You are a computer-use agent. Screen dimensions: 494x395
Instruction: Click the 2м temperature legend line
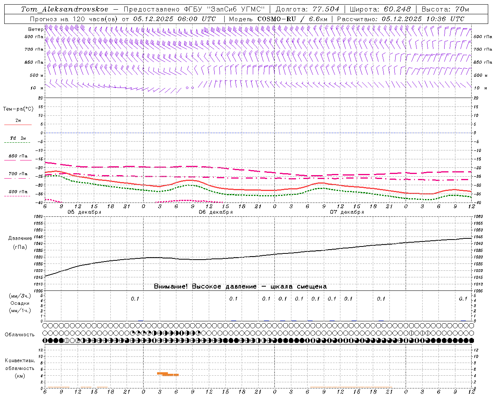pyautogui.click(x=18, y=122)
